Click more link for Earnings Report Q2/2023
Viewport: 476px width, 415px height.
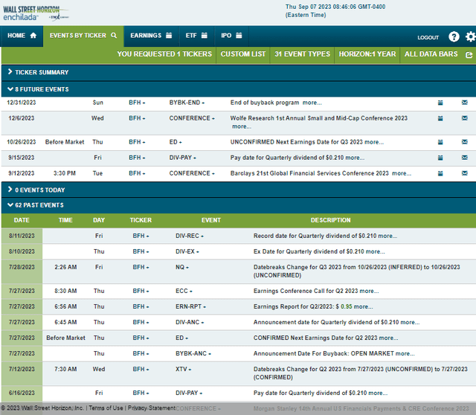tap(363, 307)
